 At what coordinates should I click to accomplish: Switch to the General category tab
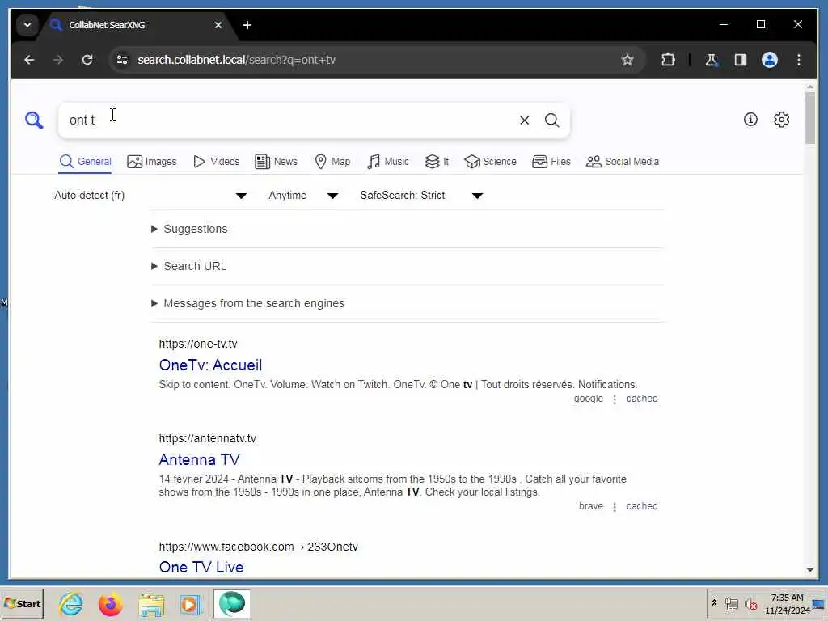point(85,162)
